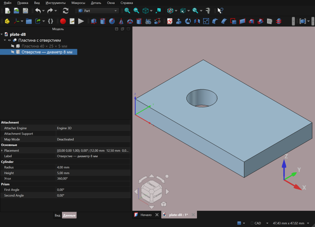Create a torus primitive solid
Image resolution: width=315 pixels, height=227 pixels.
[x=130, y=21]
